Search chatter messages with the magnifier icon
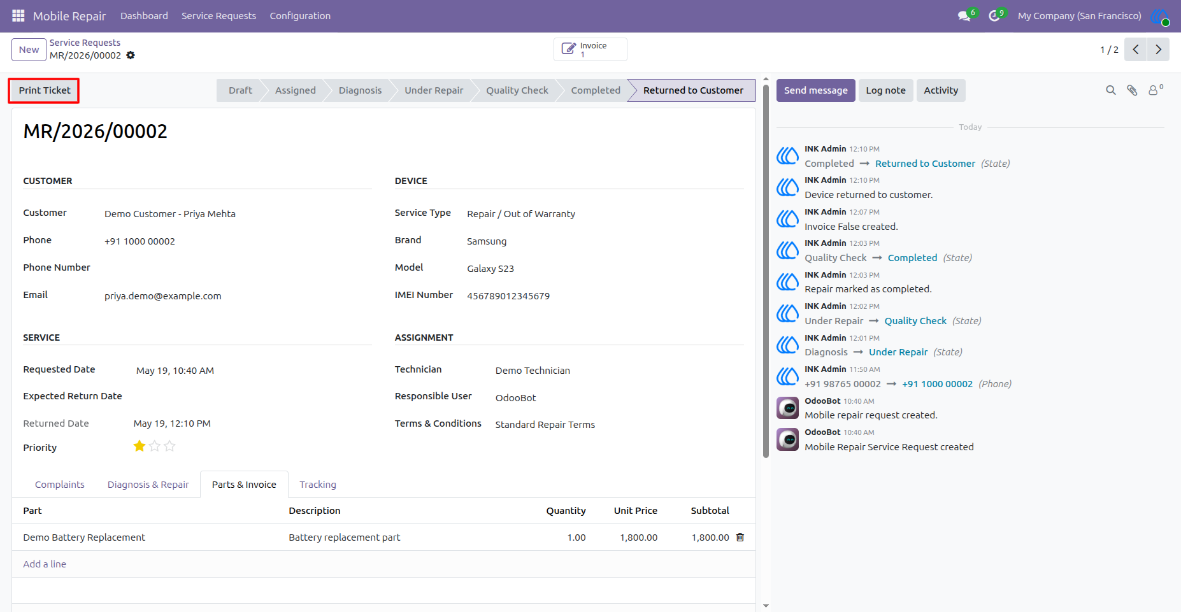Viewport: 1181px width, 612px height. point(1111,90)
